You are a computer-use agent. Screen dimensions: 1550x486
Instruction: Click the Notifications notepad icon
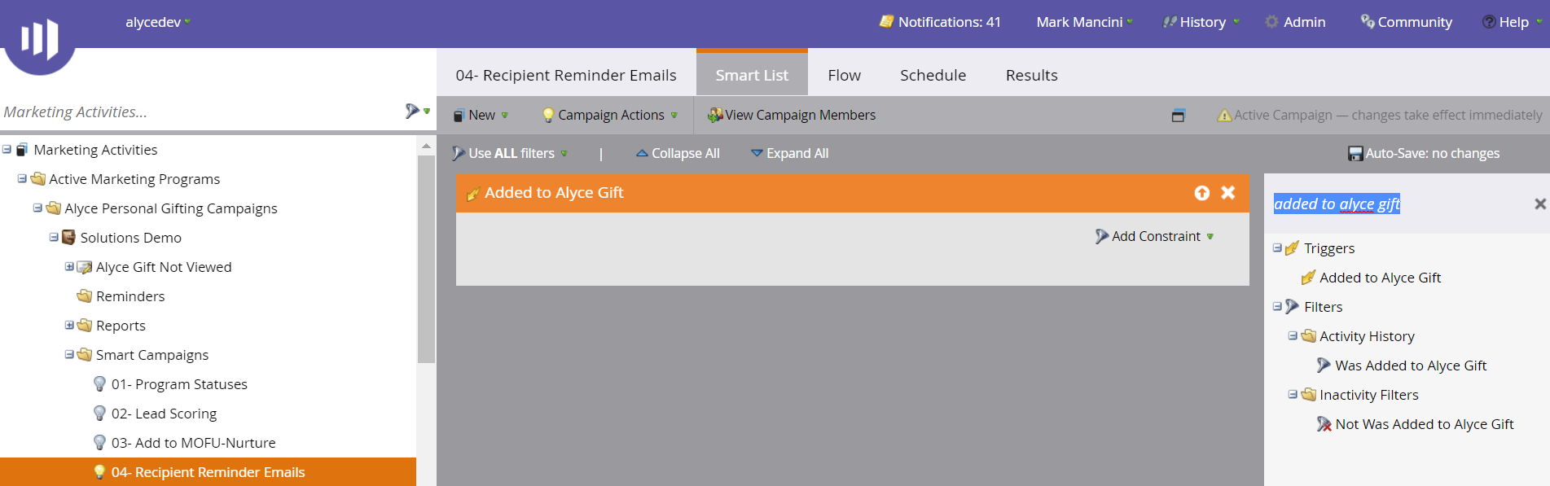tap(886, 22)
